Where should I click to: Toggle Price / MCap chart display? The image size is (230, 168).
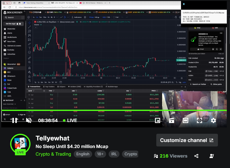click(94, 17)
